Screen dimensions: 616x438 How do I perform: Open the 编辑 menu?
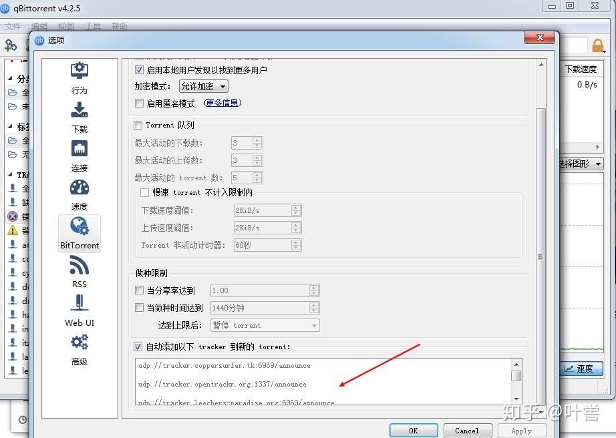tap(39, 26)
